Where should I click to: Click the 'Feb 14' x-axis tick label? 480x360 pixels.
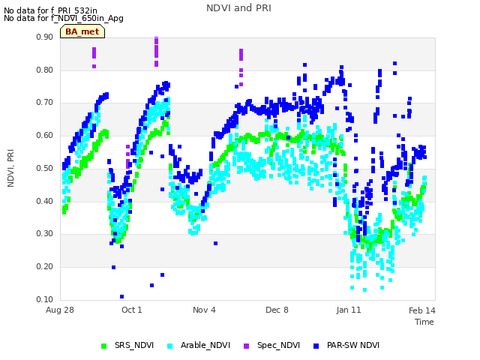(421, 310)
